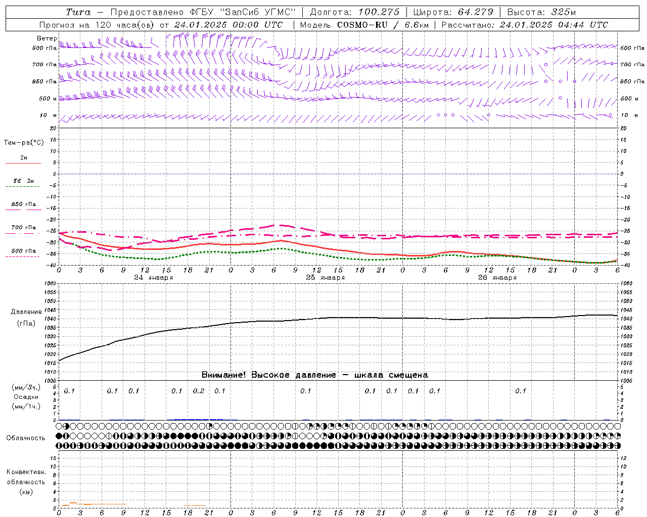The width and height of the screenshot is (647, 517).
Task: Click the "Давление" pressure panel label
Action: pos(26,312)
